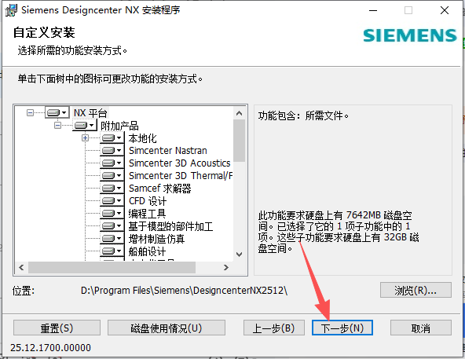
Task: Select the 附加产品 tree label
Action: pyautogui.click(x=119, y=126)
